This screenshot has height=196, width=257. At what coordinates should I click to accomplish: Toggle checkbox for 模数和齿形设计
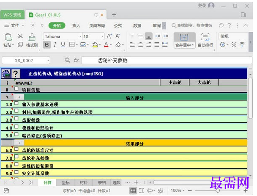[16, 127]
